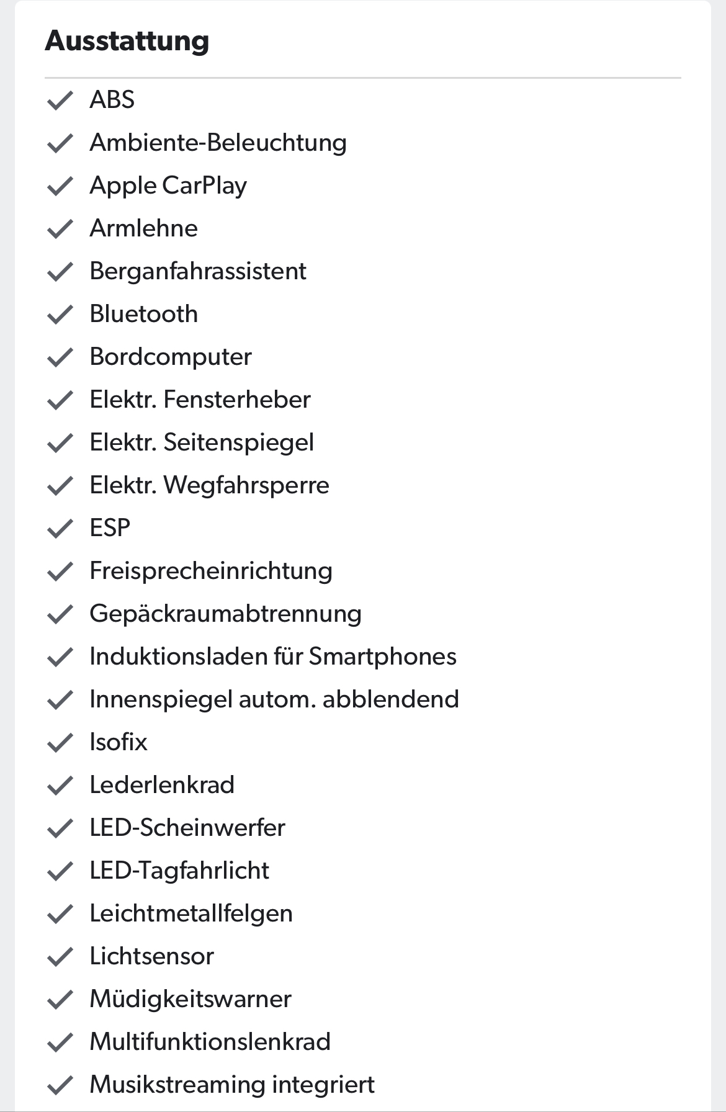Screen dimensions: 726x1112
Task: Tap the Freisprecheinrichtung feature text
Action: click(x=211, y=571)
